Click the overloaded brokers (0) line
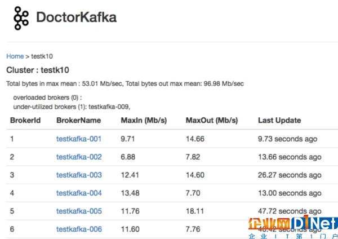This screenshot has width=338, height=239. point(47,98)
